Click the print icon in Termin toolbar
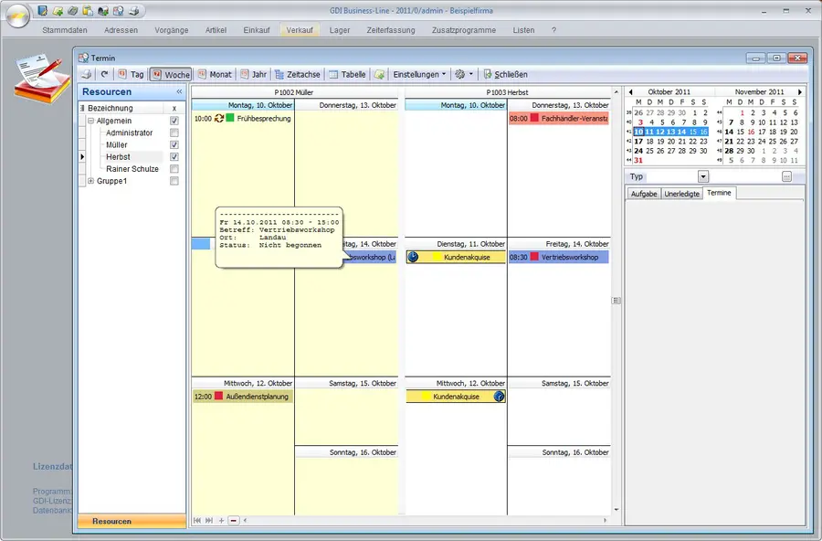 (x=86, y=74)
